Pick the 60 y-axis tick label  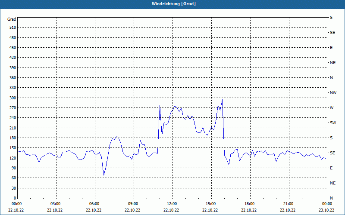14,178
